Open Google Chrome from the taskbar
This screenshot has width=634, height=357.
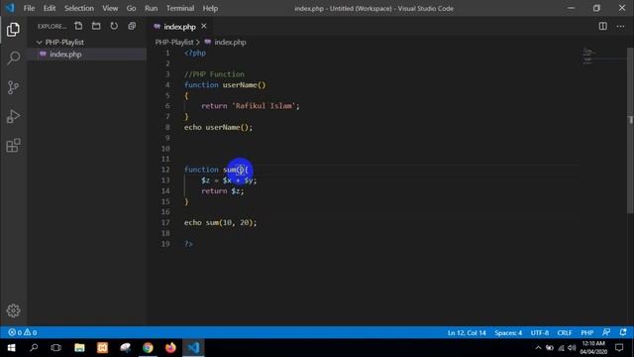pyautogui.click(x=148, y=348)
